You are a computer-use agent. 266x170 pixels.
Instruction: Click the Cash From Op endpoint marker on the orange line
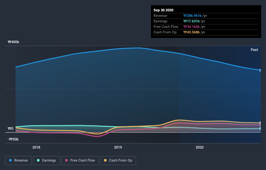coord(260,123)
